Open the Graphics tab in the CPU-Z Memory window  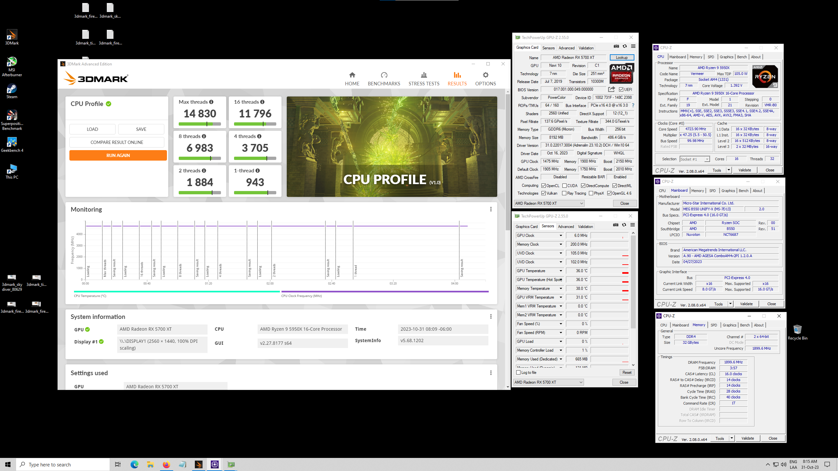pyautogui.click(x=729, y=325)
